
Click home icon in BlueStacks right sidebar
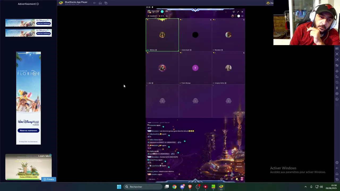click(x=337, y=174)
